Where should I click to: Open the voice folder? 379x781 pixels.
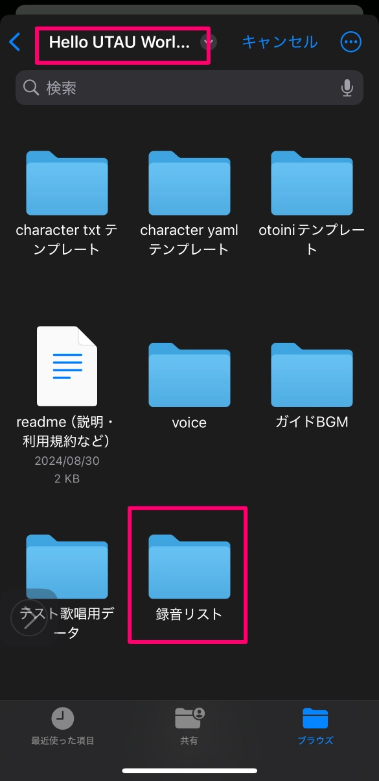(x=189, y=375)
